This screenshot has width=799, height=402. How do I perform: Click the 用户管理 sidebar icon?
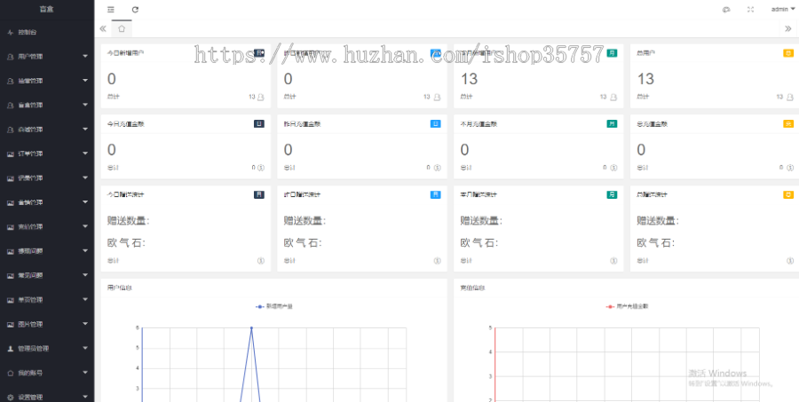[x=10, y=57]
